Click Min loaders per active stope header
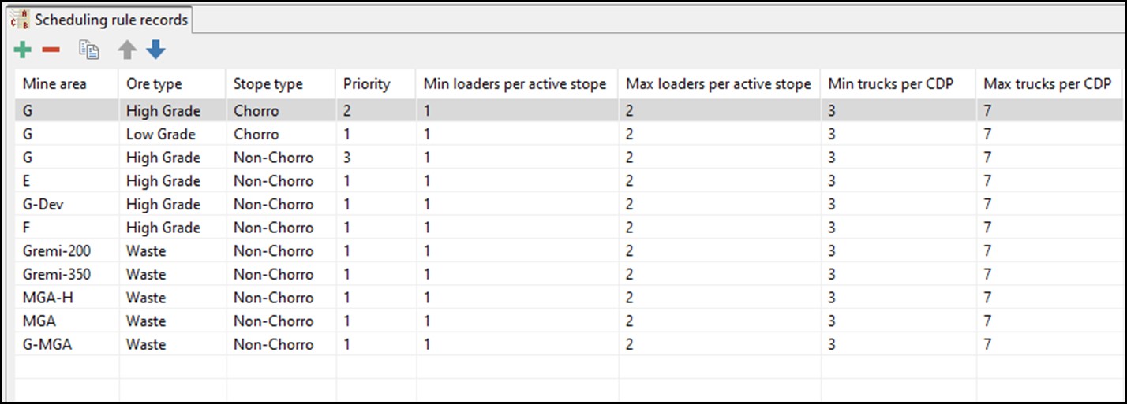The image size is (1127, 404). point(515,83)
